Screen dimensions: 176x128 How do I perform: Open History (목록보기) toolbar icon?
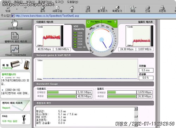(x=117, y=8)
